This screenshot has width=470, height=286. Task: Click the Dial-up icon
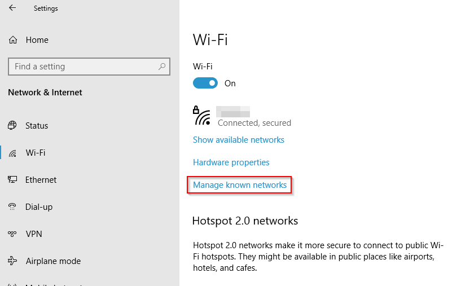pyautogui.click(x=12, y=207)
